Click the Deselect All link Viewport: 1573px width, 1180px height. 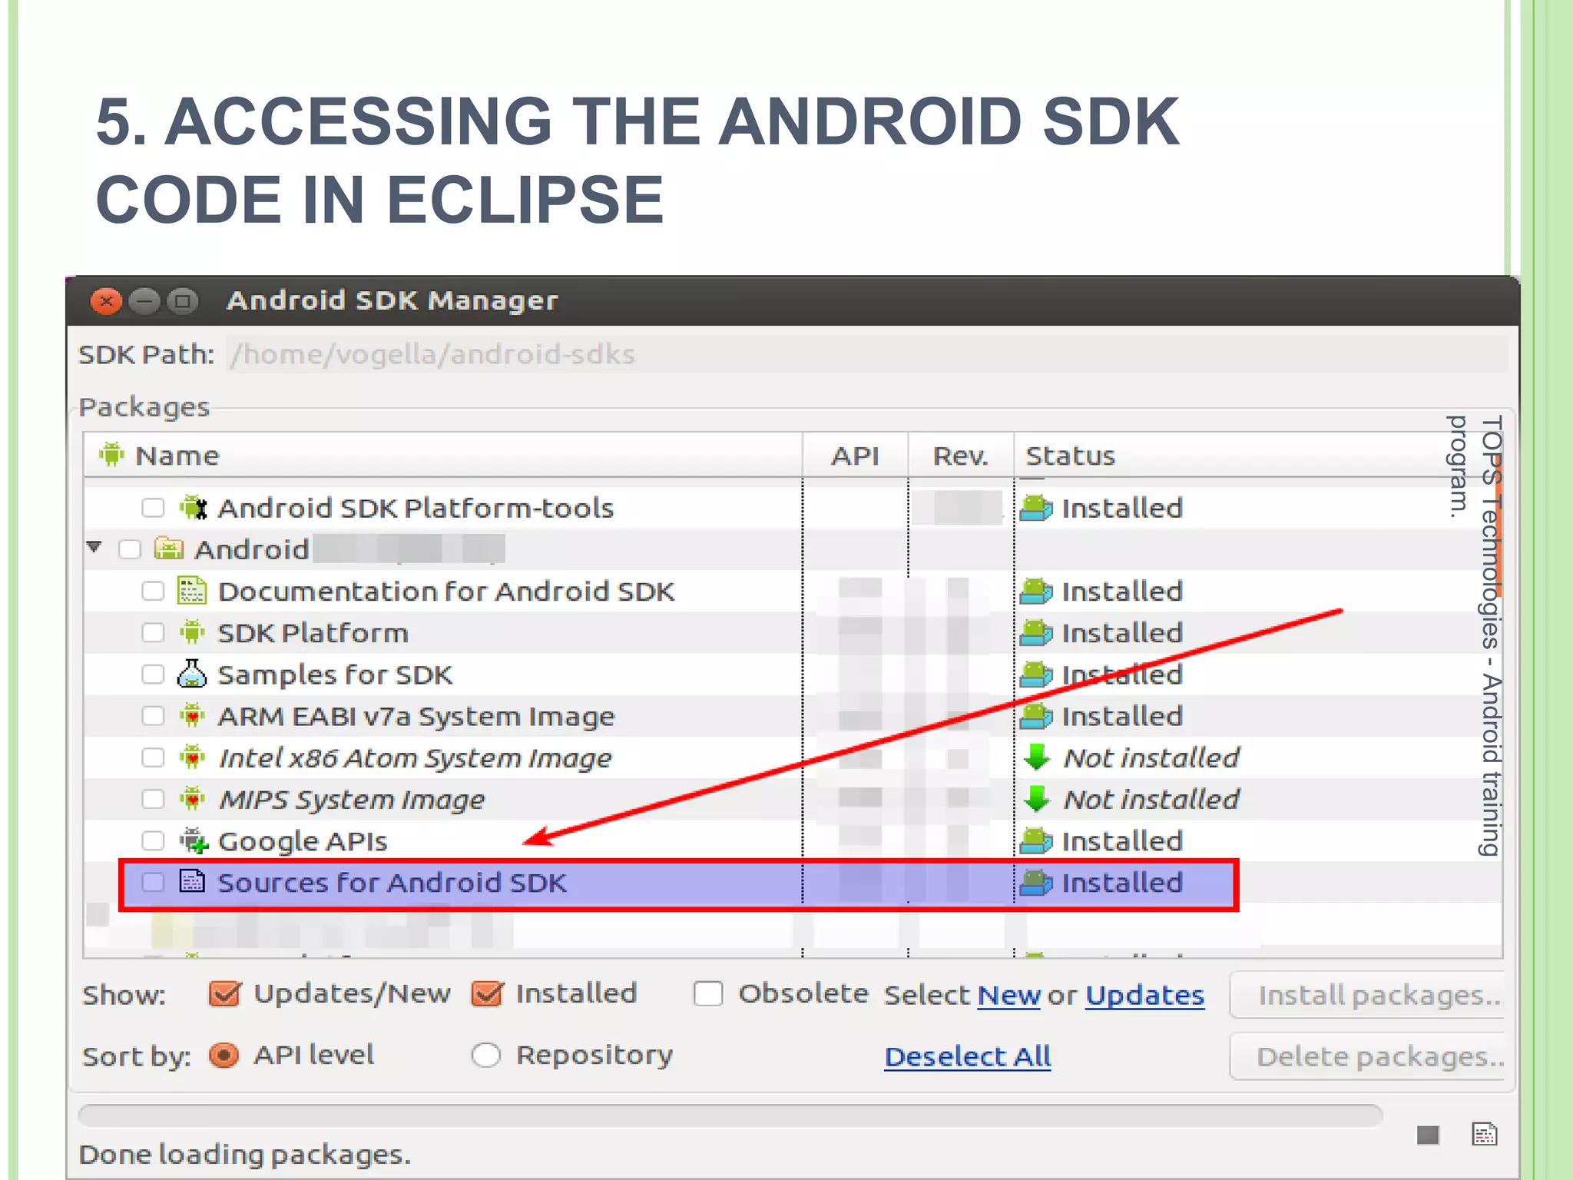[x=968, y=1056]
